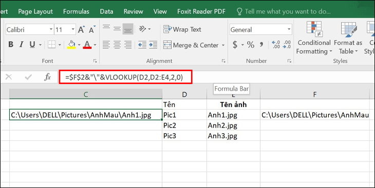Open Conditional Formatting menu

point(314,38)
